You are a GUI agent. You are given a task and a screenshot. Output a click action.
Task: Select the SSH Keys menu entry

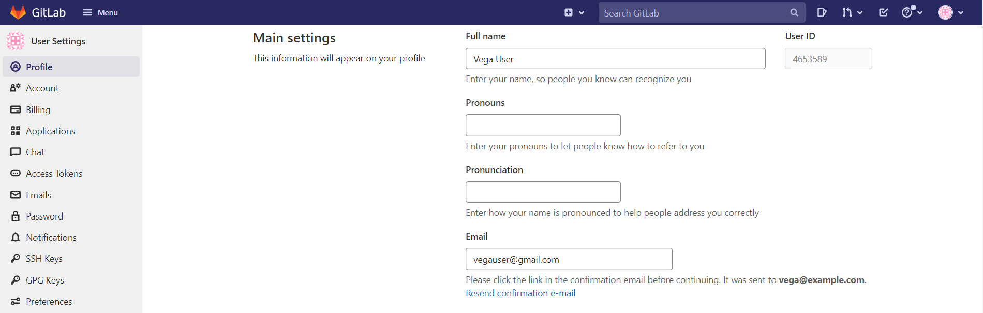point(44,258)
